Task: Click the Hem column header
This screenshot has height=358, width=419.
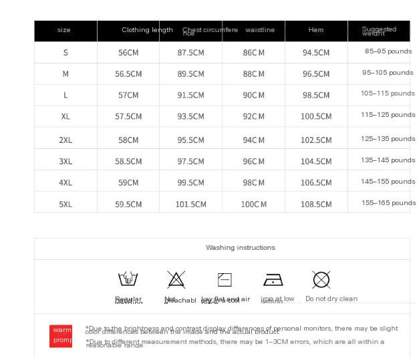Action: tap(316, 30)
